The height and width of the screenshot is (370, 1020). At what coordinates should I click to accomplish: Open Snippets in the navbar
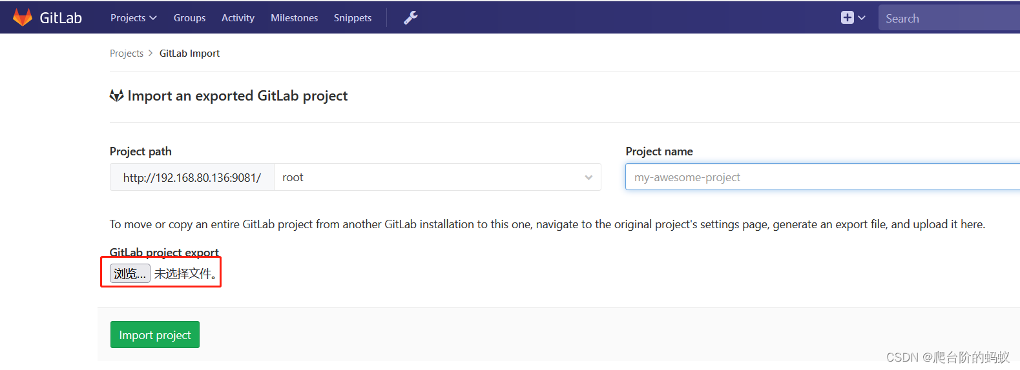click(352, 18)
